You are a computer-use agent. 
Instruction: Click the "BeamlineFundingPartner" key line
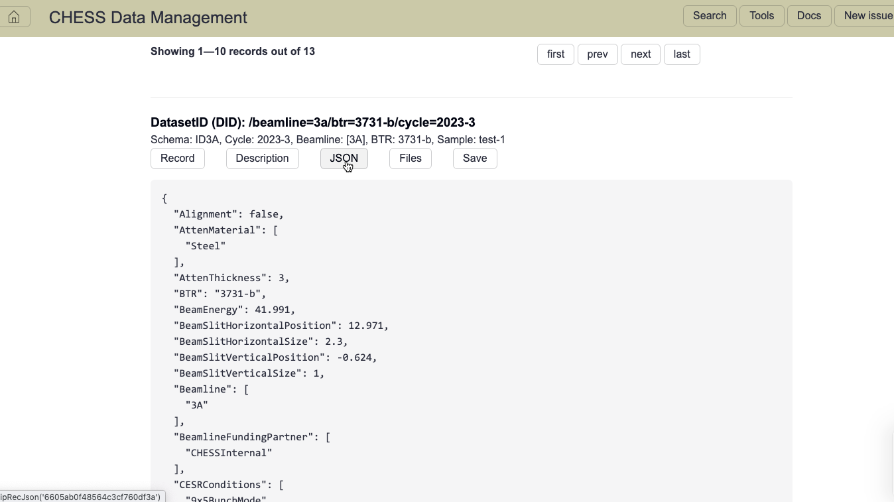(252, 437)
